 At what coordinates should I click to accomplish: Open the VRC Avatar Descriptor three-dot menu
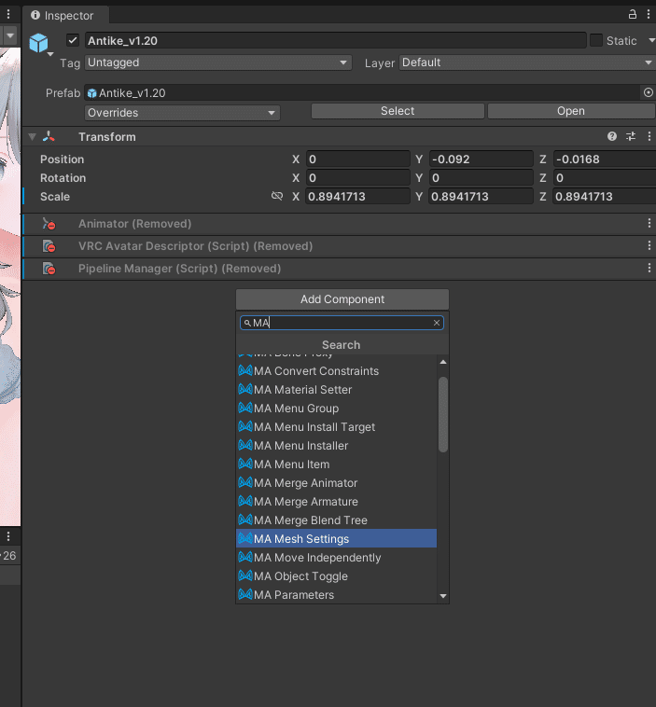pos(649,245)
